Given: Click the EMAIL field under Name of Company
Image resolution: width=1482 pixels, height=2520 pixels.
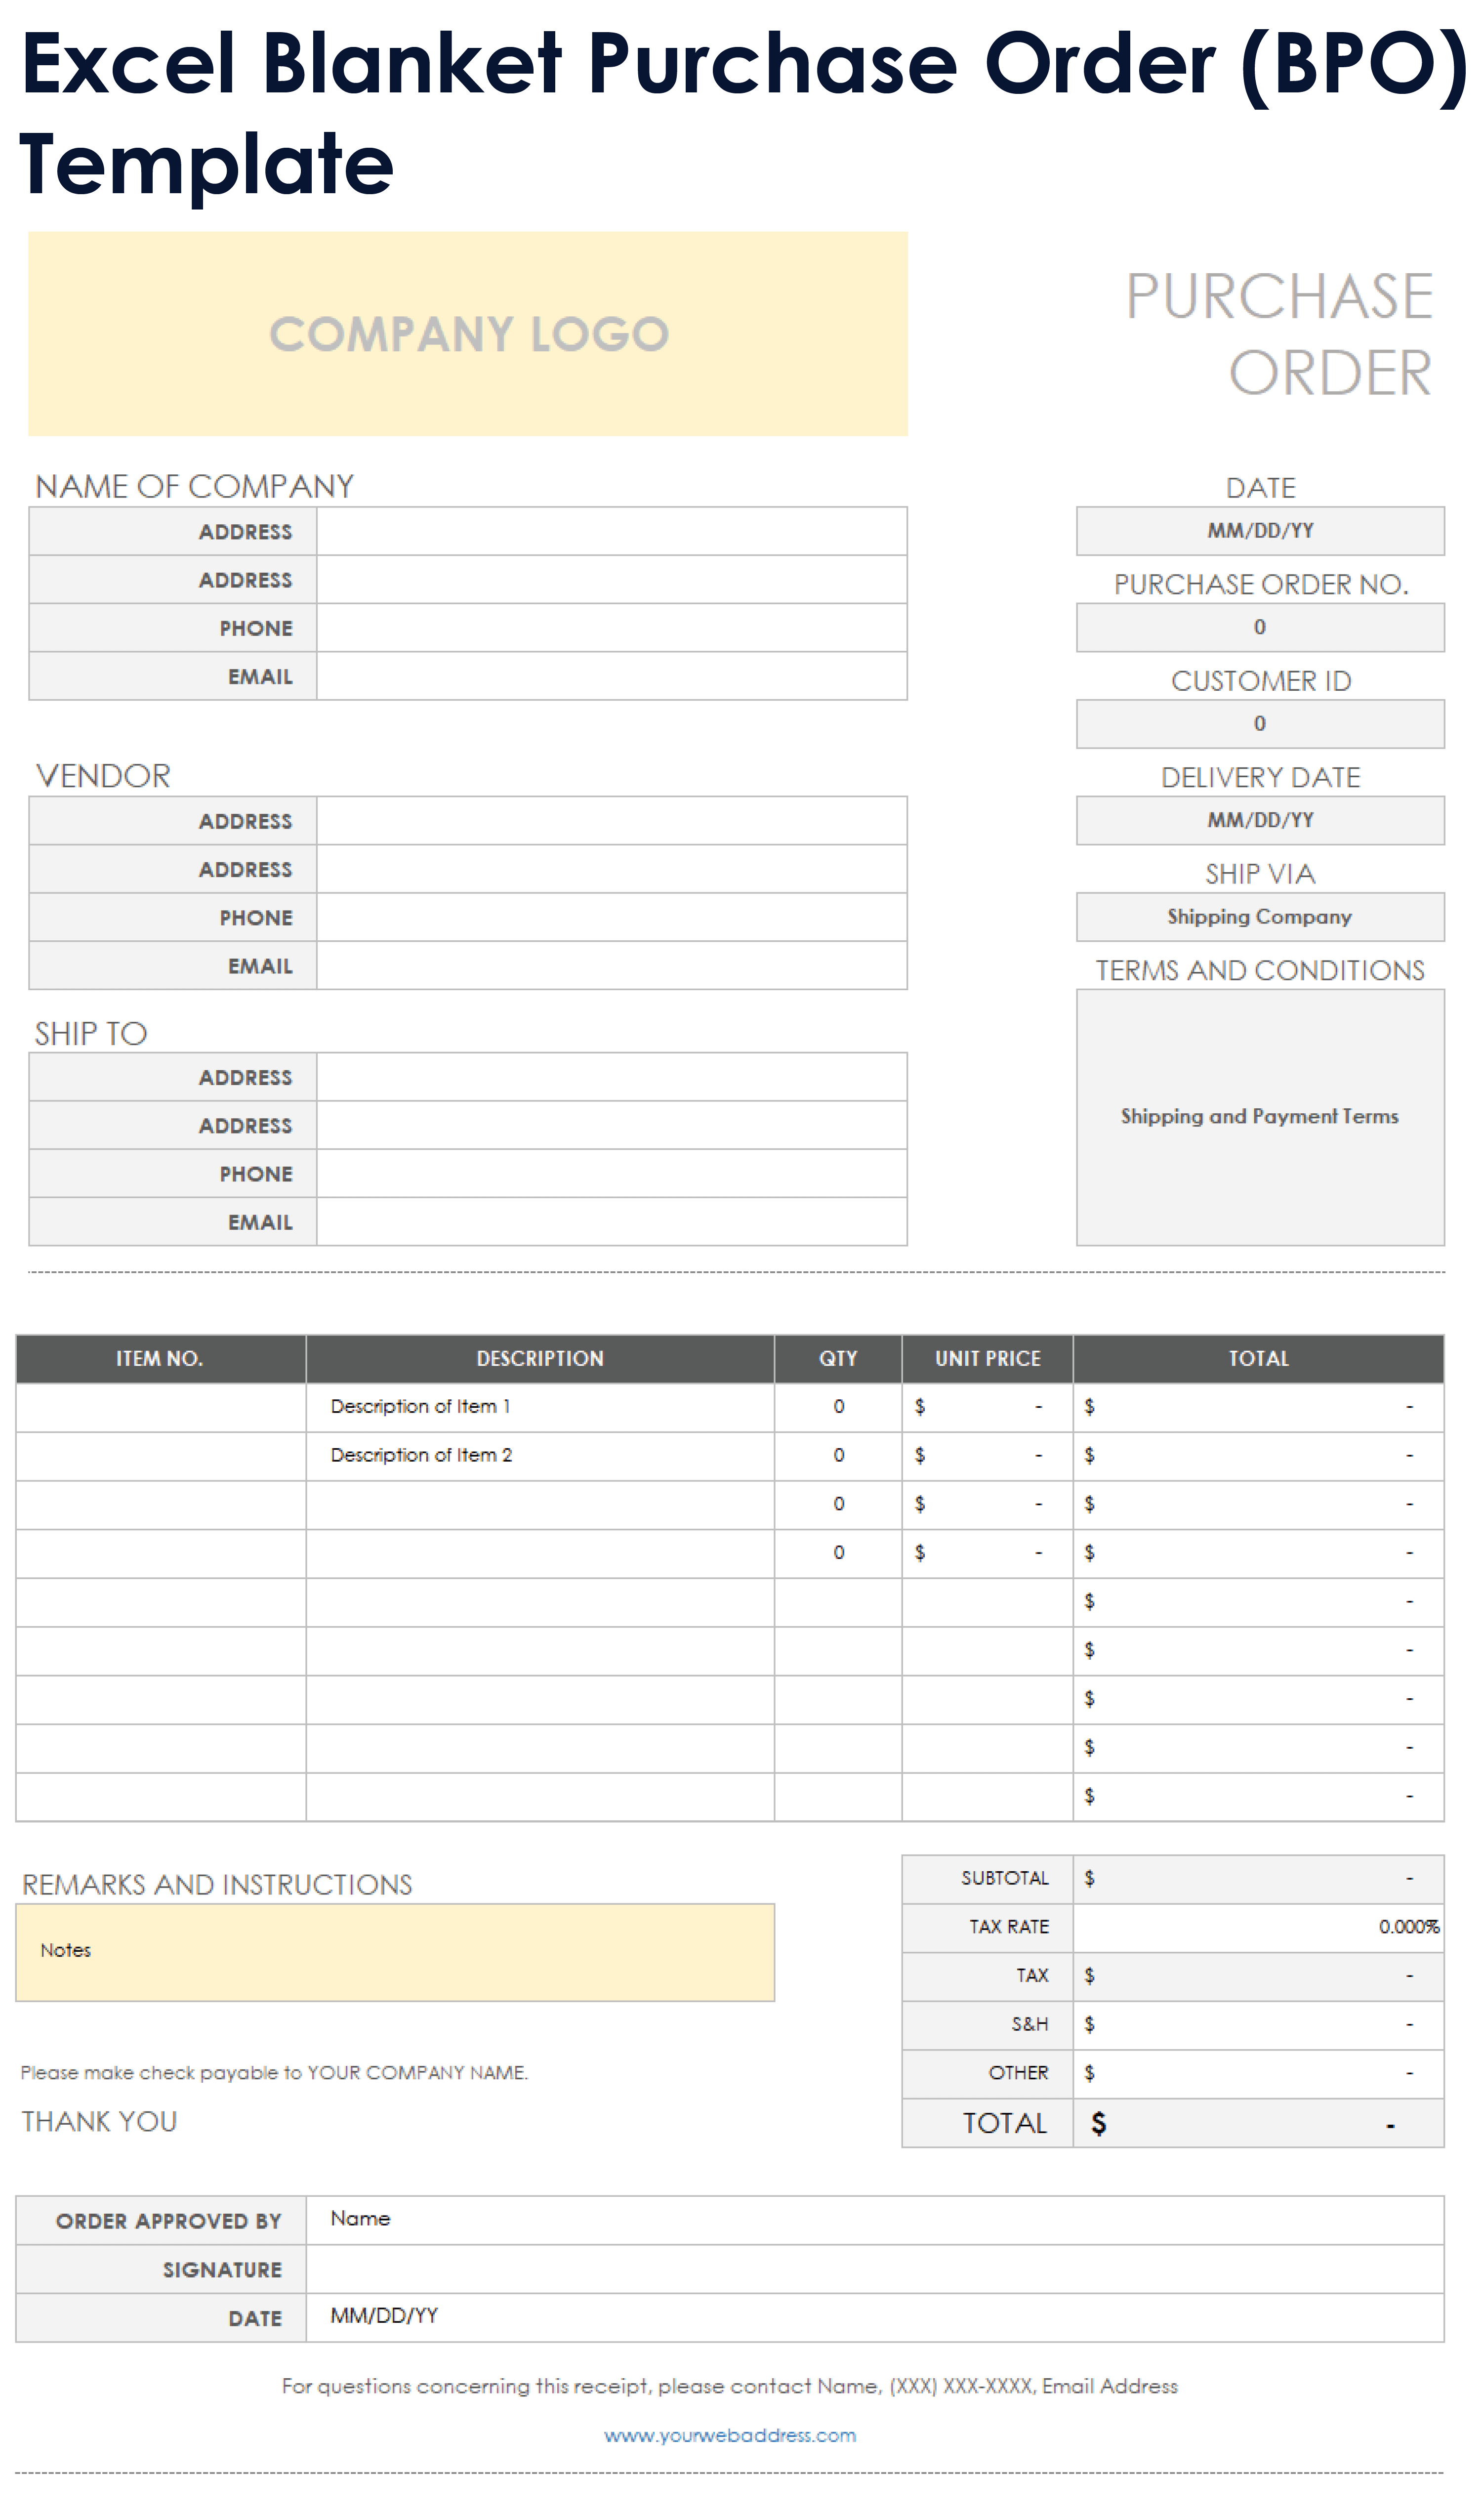Looking at the screenshot, I should point(612,676).
